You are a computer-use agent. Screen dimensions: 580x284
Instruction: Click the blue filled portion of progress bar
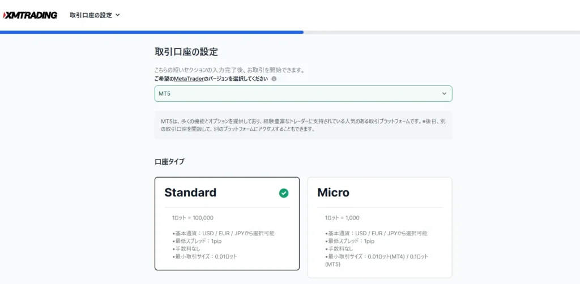click(152, 32)
